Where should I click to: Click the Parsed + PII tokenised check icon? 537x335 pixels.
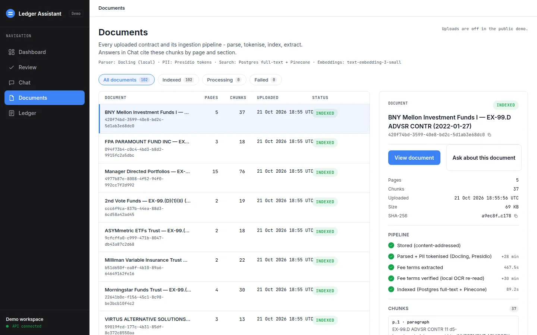coord(391,256)
